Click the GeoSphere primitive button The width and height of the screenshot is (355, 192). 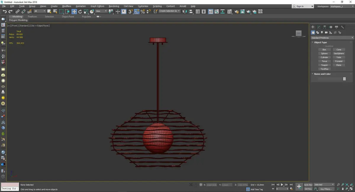click(339, 54)
